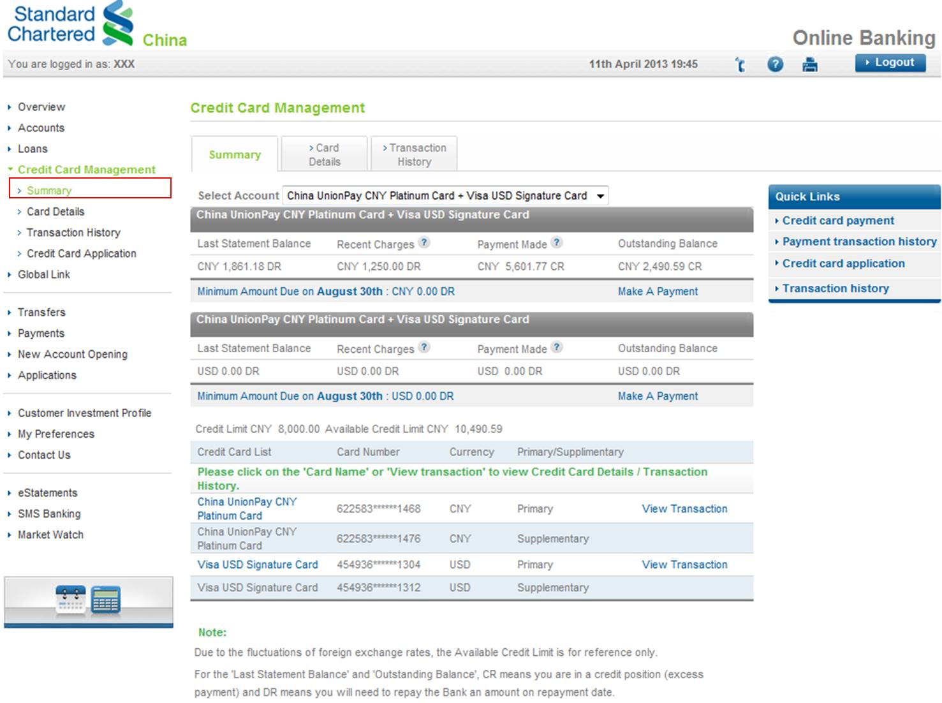942x703 pixels.
Task: Select Summary under Credit Card Management
Action: (49, 191)
